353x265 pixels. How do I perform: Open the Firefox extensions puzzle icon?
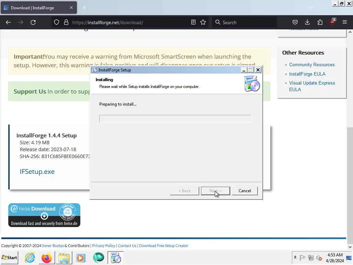[320, 22]
